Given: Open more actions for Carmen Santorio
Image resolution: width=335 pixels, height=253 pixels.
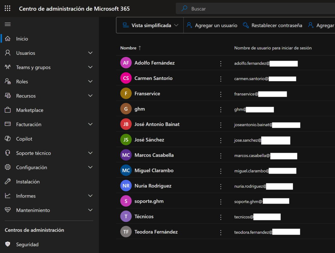Looking at the screenshot, I should [x=220, y=78].
